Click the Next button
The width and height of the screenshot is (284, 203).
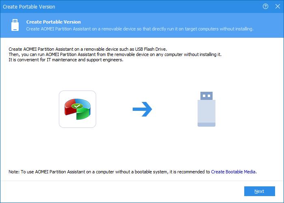pyautogui.click(x=259, y=191)
